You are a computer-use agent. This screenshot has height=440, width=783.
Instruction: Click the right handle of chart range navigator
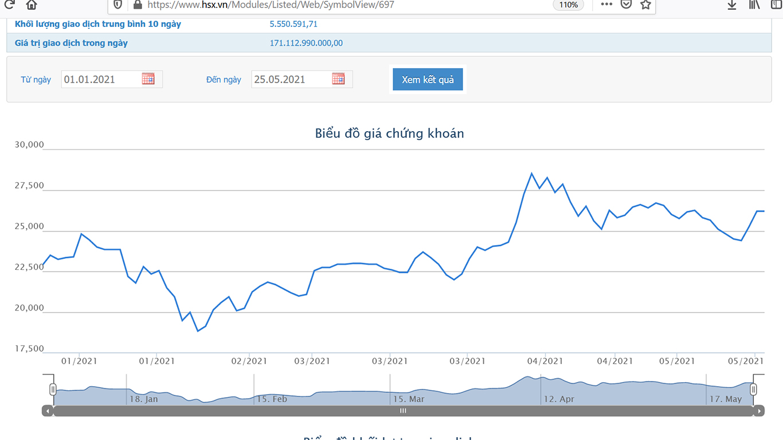[x=753, y=390]
